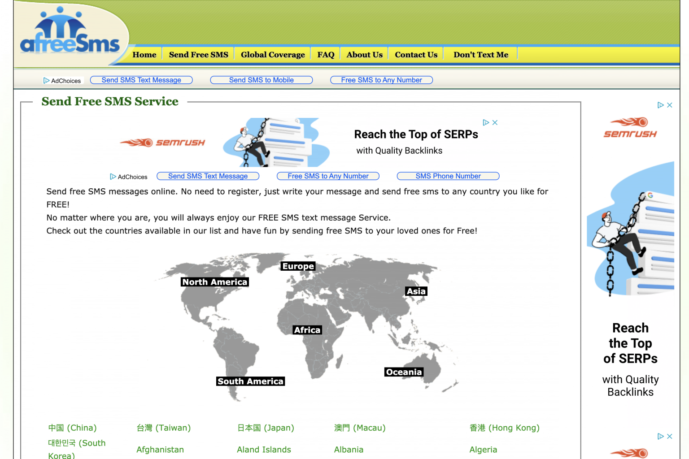Viewport: 689px width, 459px height.
Task: Go to Send Free SMS page
Action: pyautogui.click(x=198, y=55)
